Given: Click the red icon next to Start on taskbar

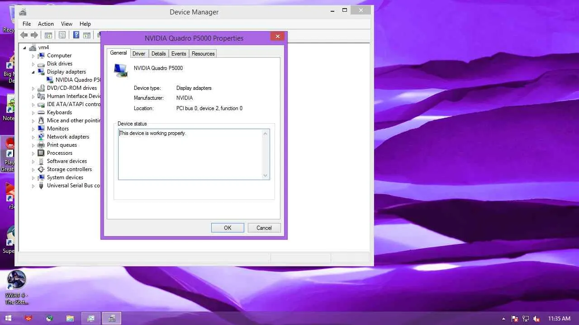Looking at the screenshot, I should pyautogui.click(x=28, y=318).
